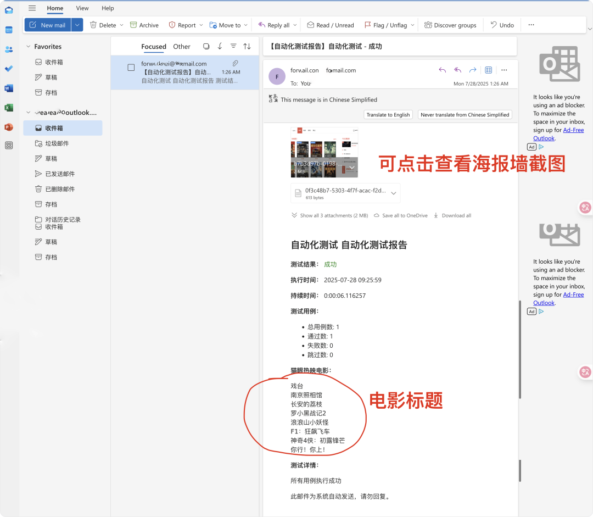
Task: Open the sender avatar F
Action: (x=277, y=76)
